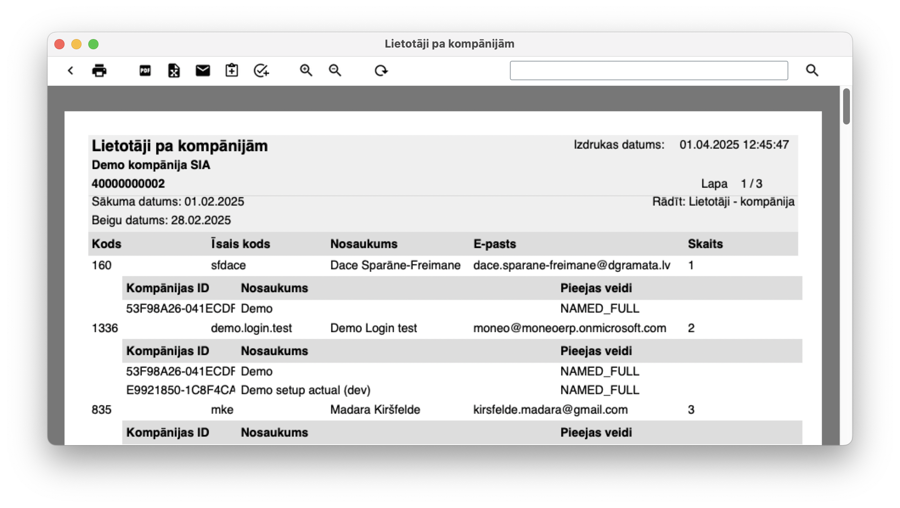Click the clipboard add icon
Viewport: 900px width, 508px height.
pos(232,71)
